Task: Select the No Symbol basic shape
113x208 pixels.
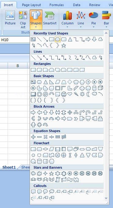Action: click(46, 94)
